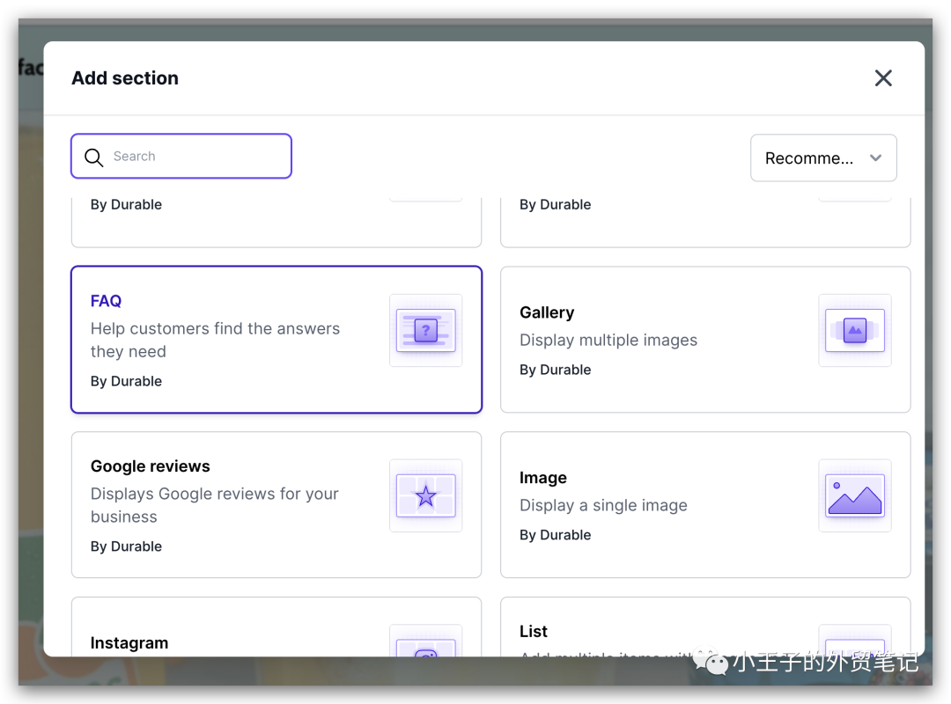Image resolution: width=951 pixels, height=704 pixels.
Task: Click the magnifying glass search icon
Action: [x=94, y=157]
